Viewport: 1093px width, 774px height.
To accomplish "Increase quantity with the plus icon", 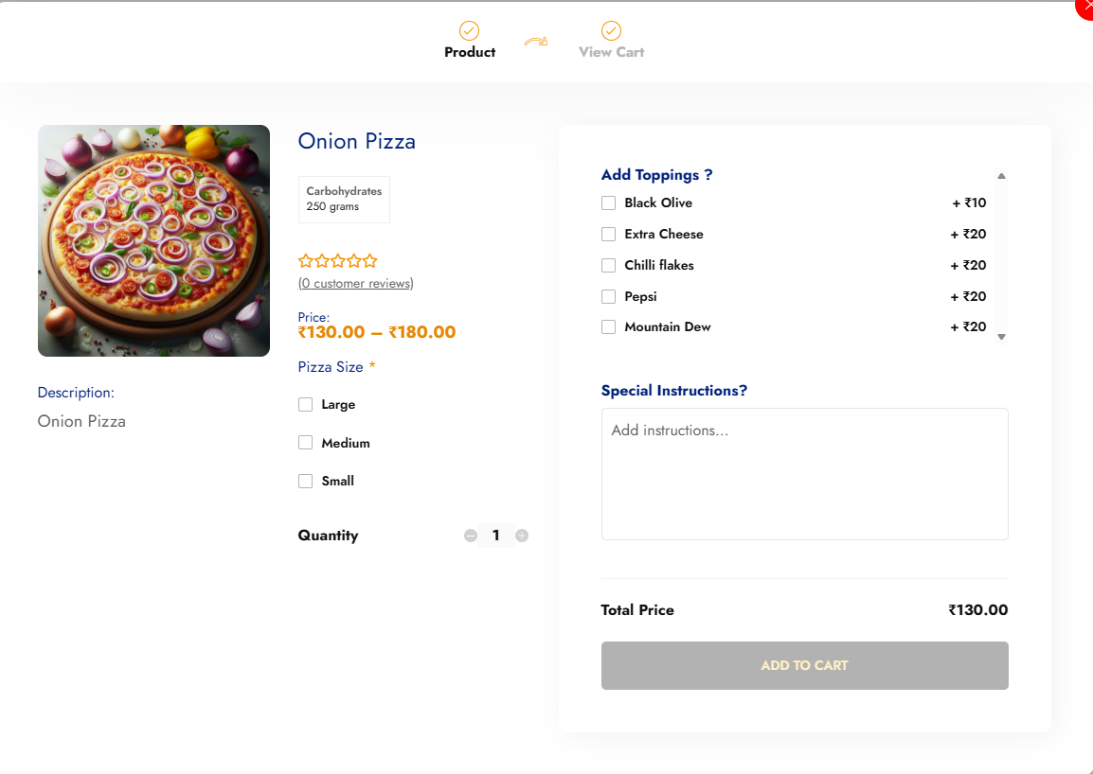I will pos(522,536).
